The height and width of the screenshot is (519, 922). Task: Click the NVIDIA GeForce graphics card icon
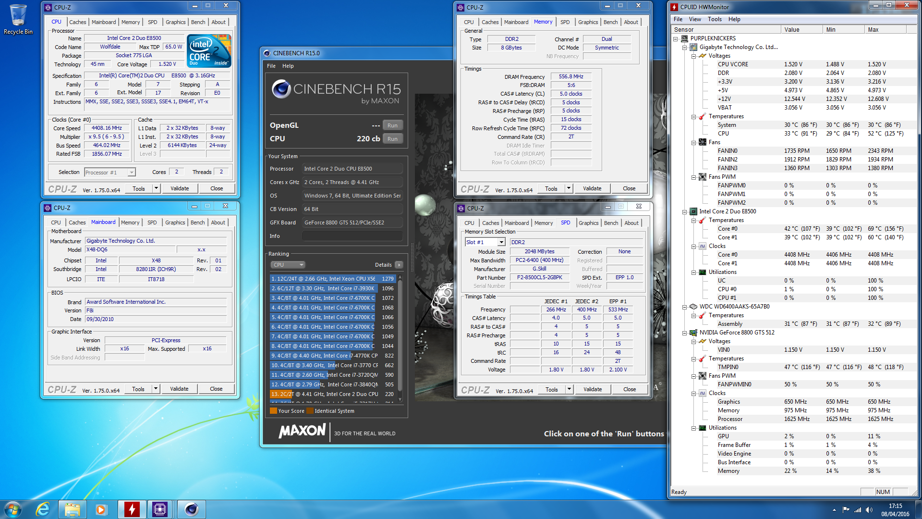click(x=693, y=333)
